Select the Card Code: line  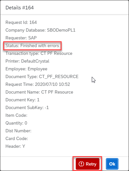coord(17,139)
